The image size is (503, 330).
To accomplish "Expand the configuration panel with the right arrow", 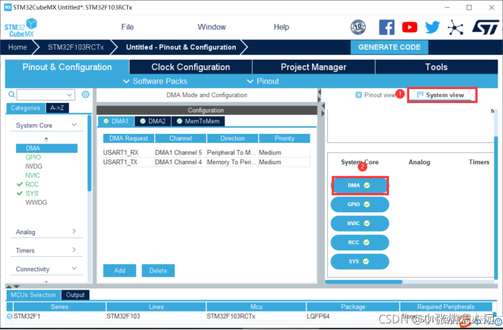I will tap(323, 113).
